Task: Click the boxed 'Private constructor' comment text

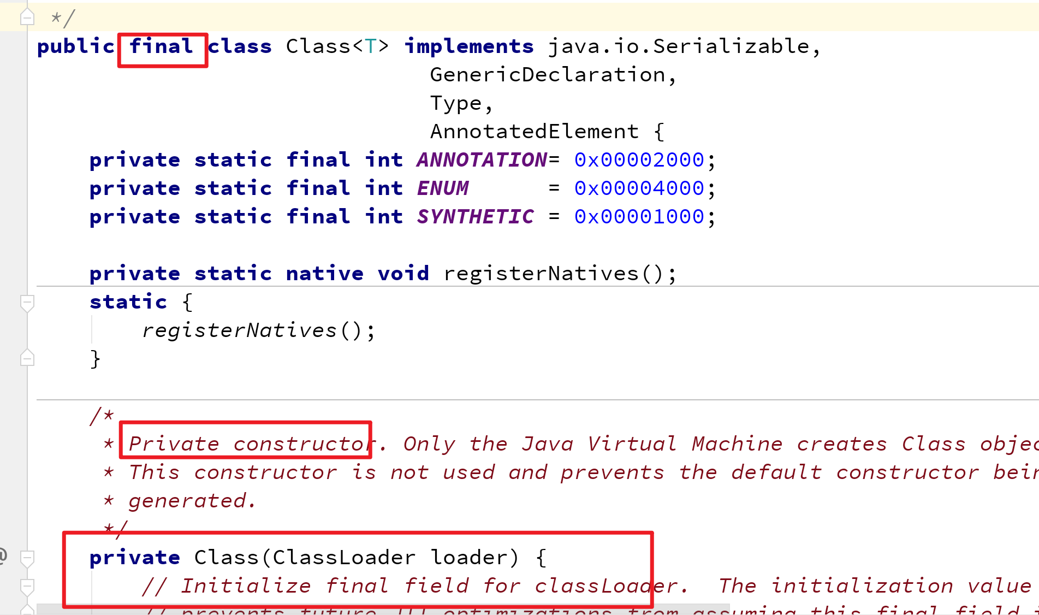Action: coord(249,444)
